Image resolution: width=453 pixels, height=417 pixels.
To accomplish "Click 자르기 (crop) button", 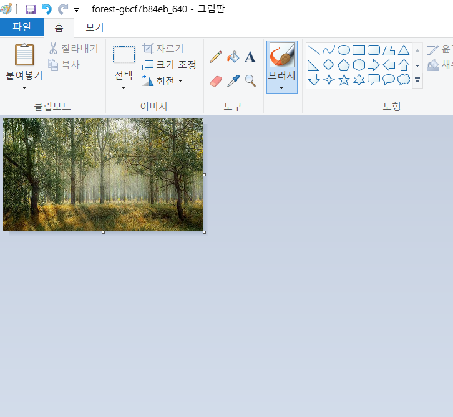I will click(163, 48).
